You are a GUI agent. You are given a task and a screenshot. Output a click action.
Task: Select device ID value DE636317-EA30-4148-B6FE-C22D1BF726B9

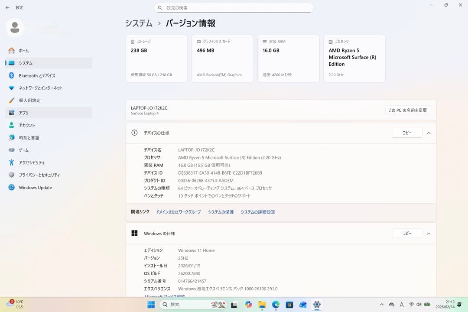pyautogui.click(x=220, y=173)
